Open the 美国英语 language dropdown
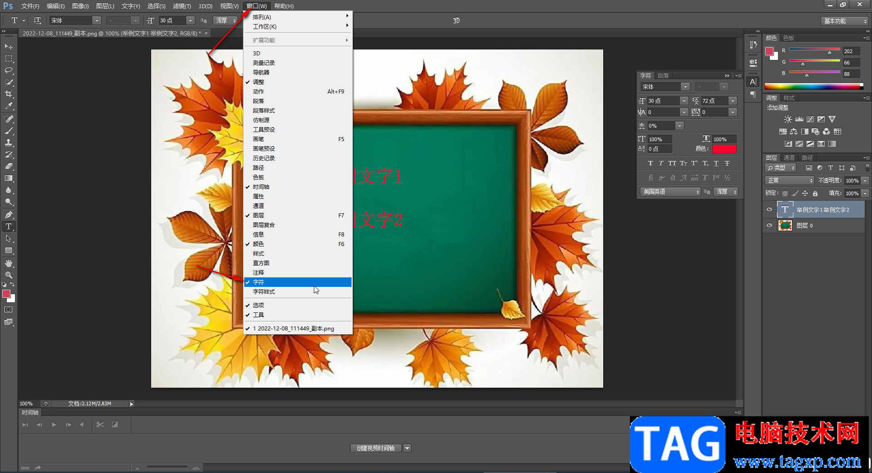 (671, 192)
